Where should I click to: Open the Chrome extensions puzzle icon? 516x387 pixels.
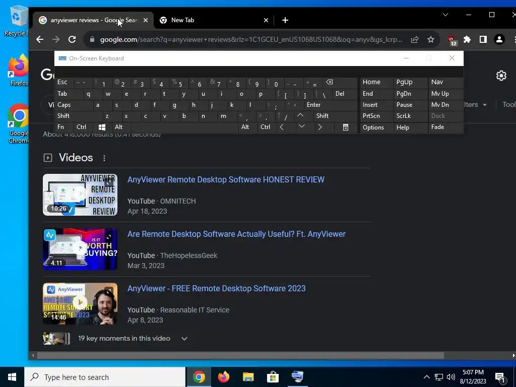tap(467, 39)
